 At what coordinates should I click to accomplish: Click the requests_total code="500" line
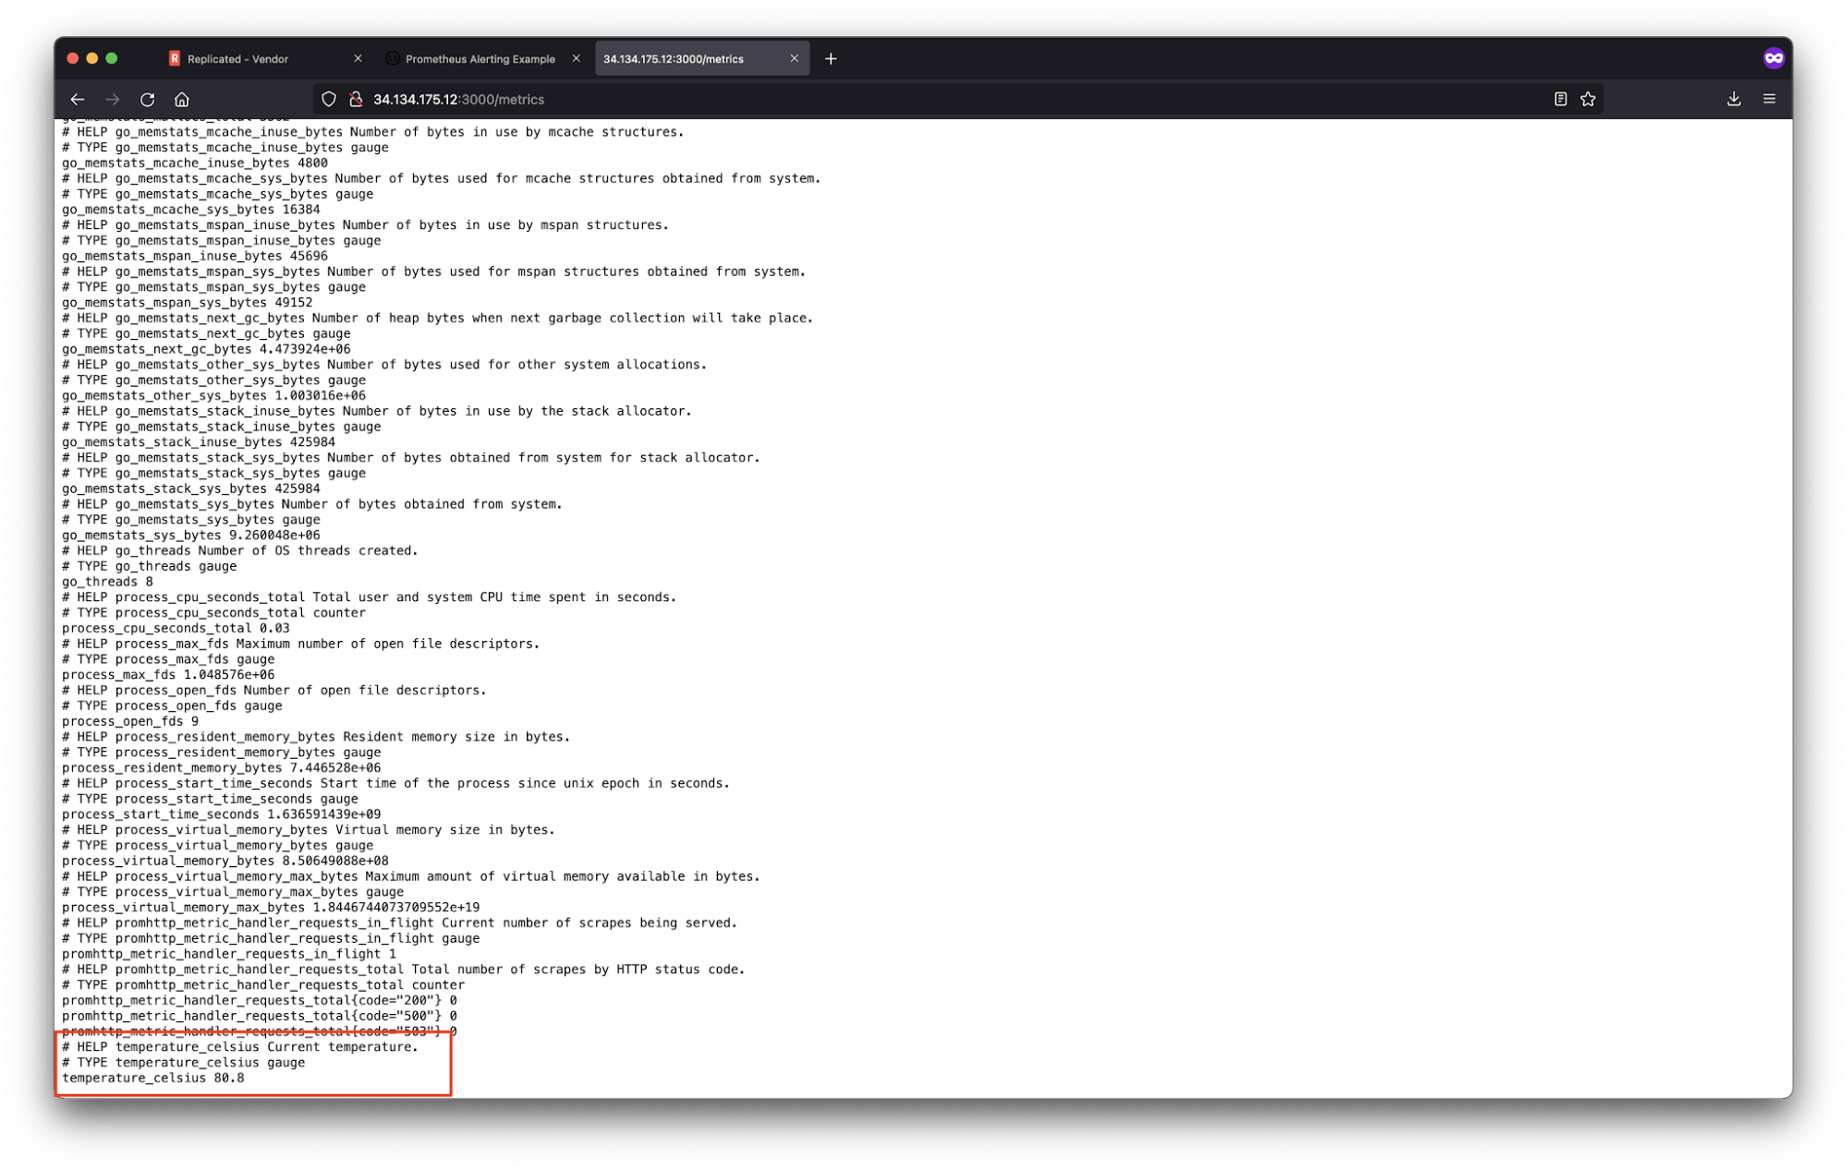click(260, 1016)
